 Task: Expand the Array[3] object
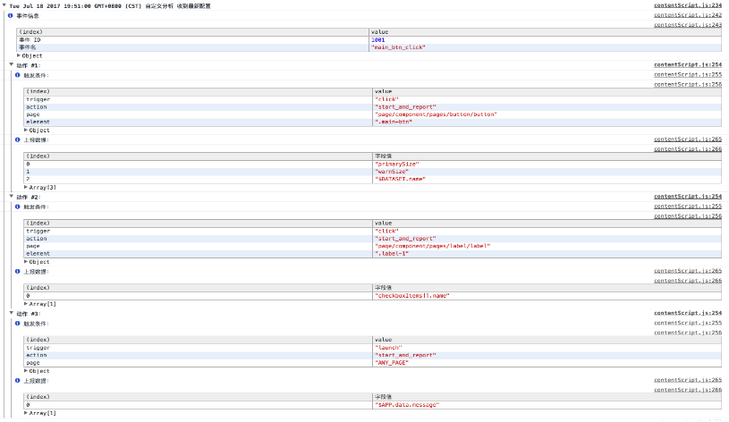(x=26, y=188)
